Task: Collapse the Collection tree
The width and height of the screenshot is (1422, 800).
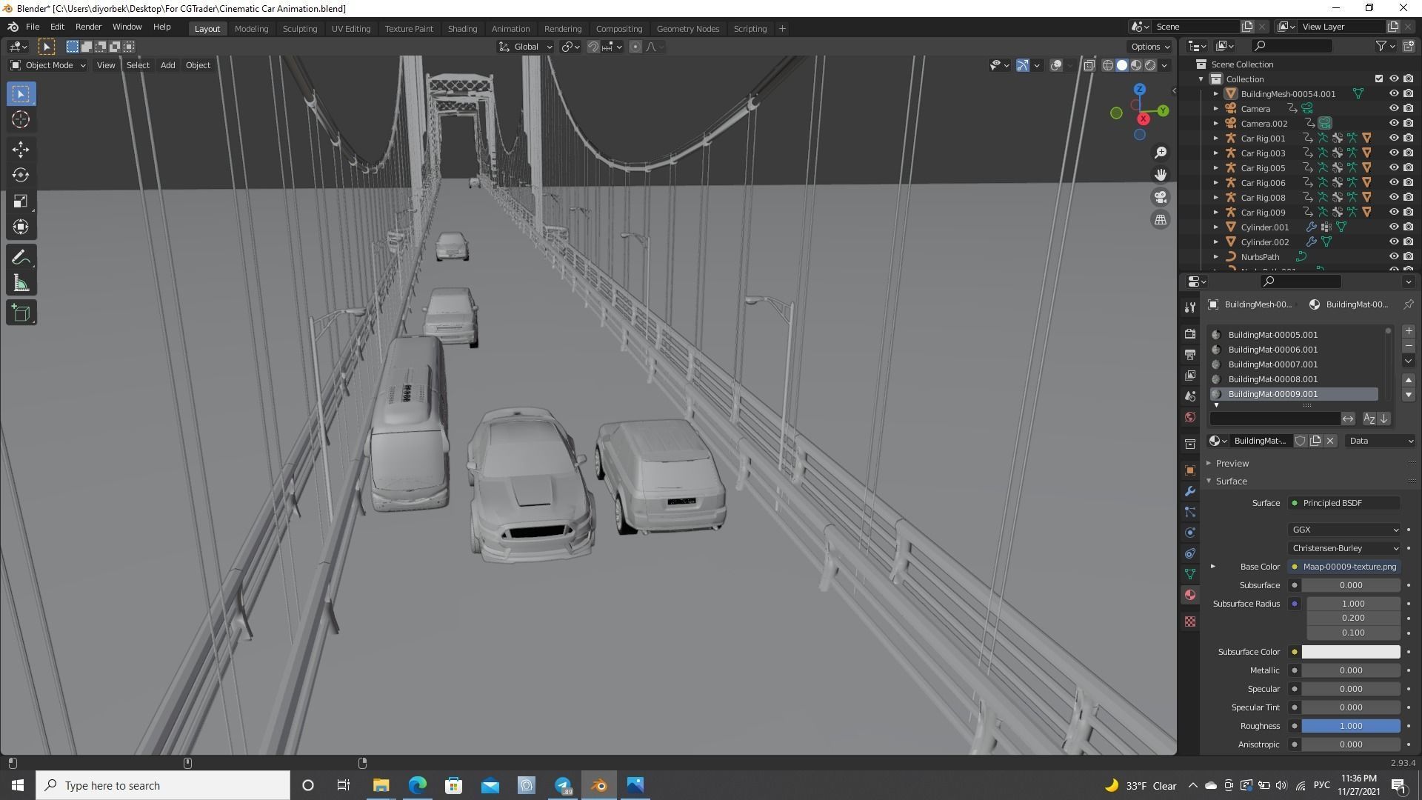Action: coord(1201,79)
